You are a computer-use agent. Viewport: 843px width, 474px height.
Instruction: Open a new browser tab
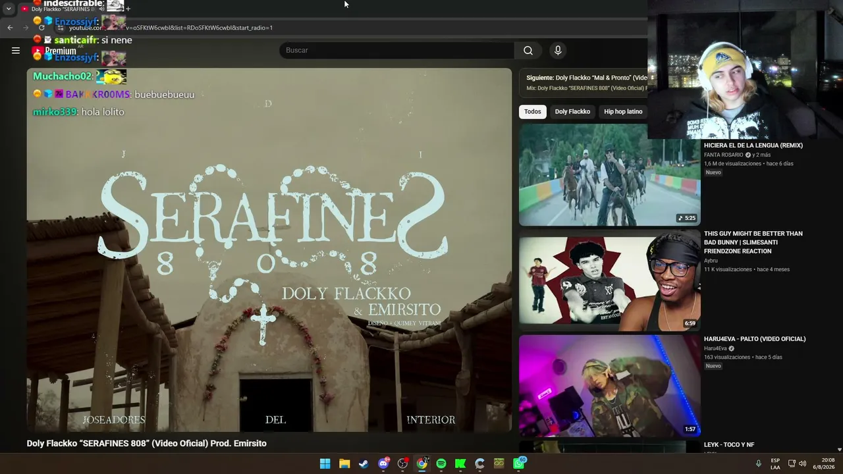[128, 9]
